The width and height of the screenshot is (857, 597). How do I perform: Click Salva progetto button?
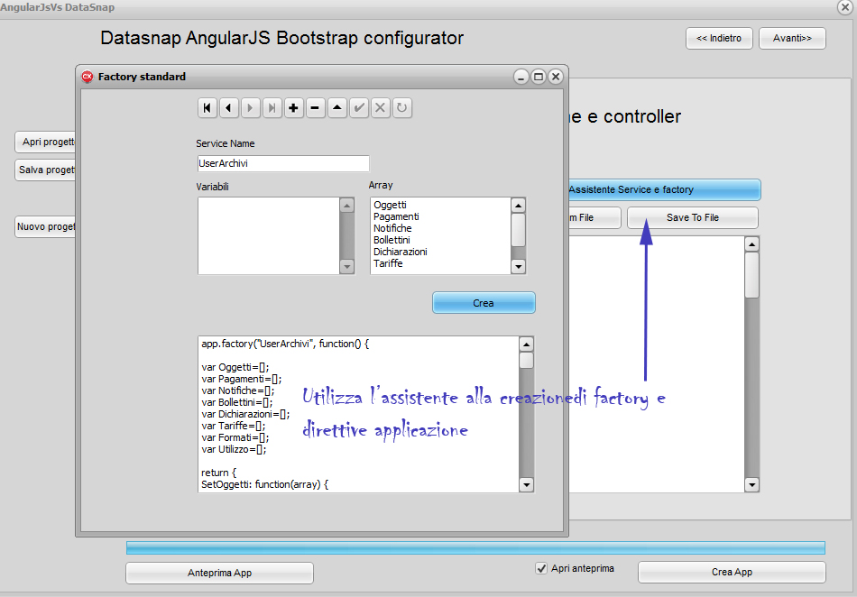click(45, 170)
